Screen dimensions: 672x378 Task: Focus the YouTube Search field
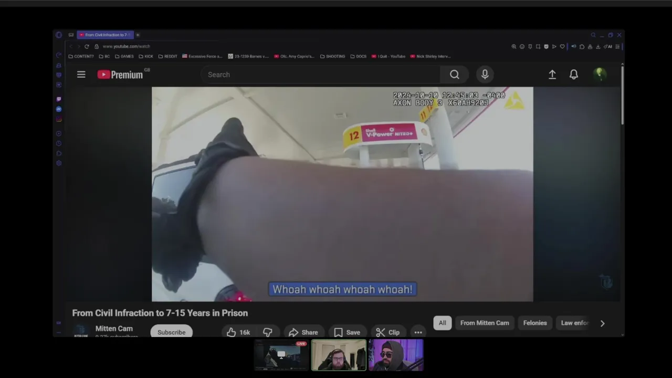coord(320,75)
